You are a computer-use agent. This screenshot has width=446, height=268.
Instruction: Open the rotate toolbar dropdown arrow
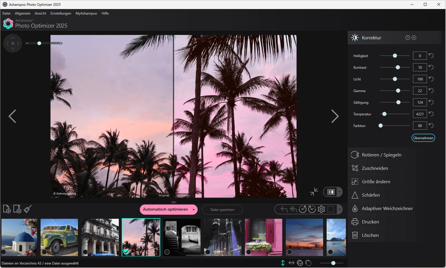pyautogui.click(x=339, y=209)
